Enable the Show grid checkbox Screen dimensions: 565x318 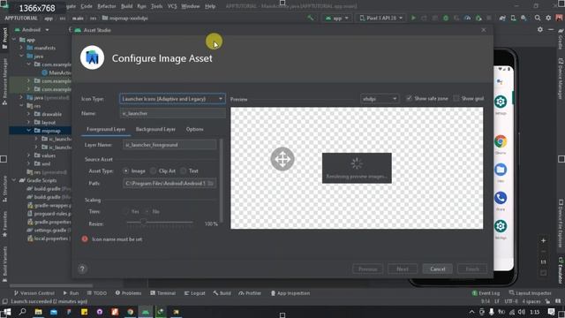click(x=456, y=98)
